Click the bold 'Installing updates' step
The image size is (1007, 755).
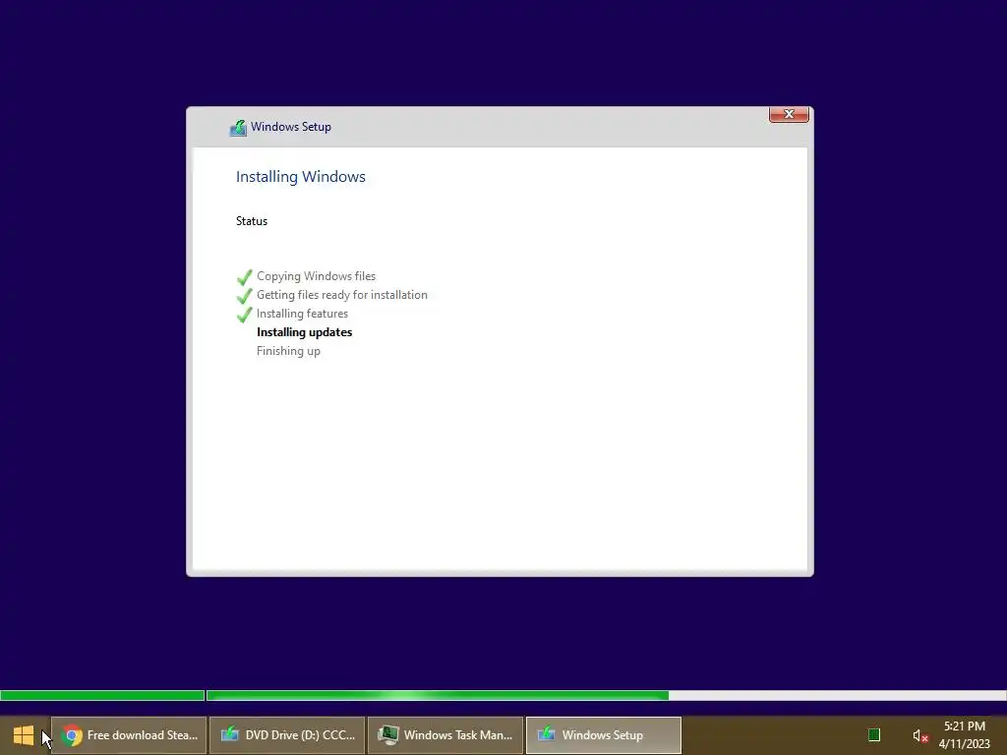tap(305, 332)
